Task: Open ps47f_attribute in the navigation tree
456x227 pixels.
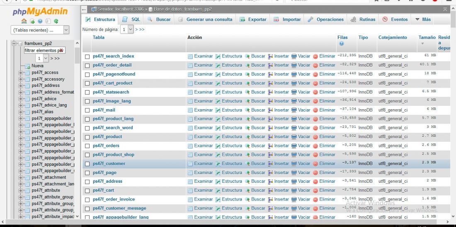Action: (x=46, y=191)
